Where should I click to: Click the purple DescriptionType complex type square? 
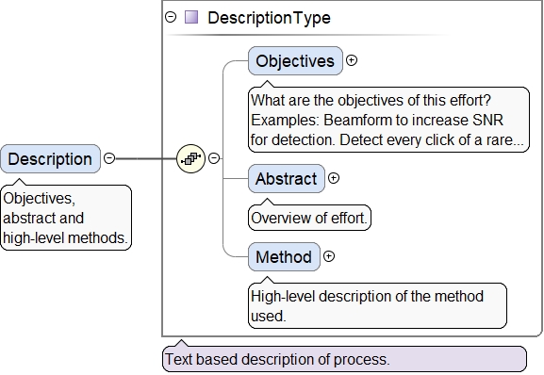tap(191, 17)
